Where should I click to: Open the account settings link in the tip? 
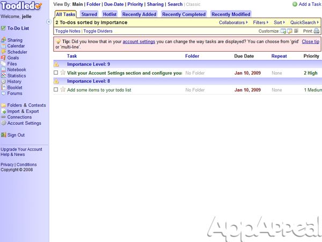tap(139, 41)
